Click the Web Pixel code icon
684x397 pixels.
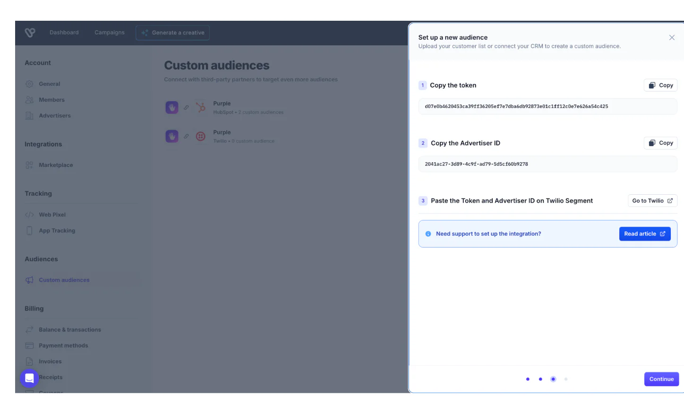[x=29, y=215]
